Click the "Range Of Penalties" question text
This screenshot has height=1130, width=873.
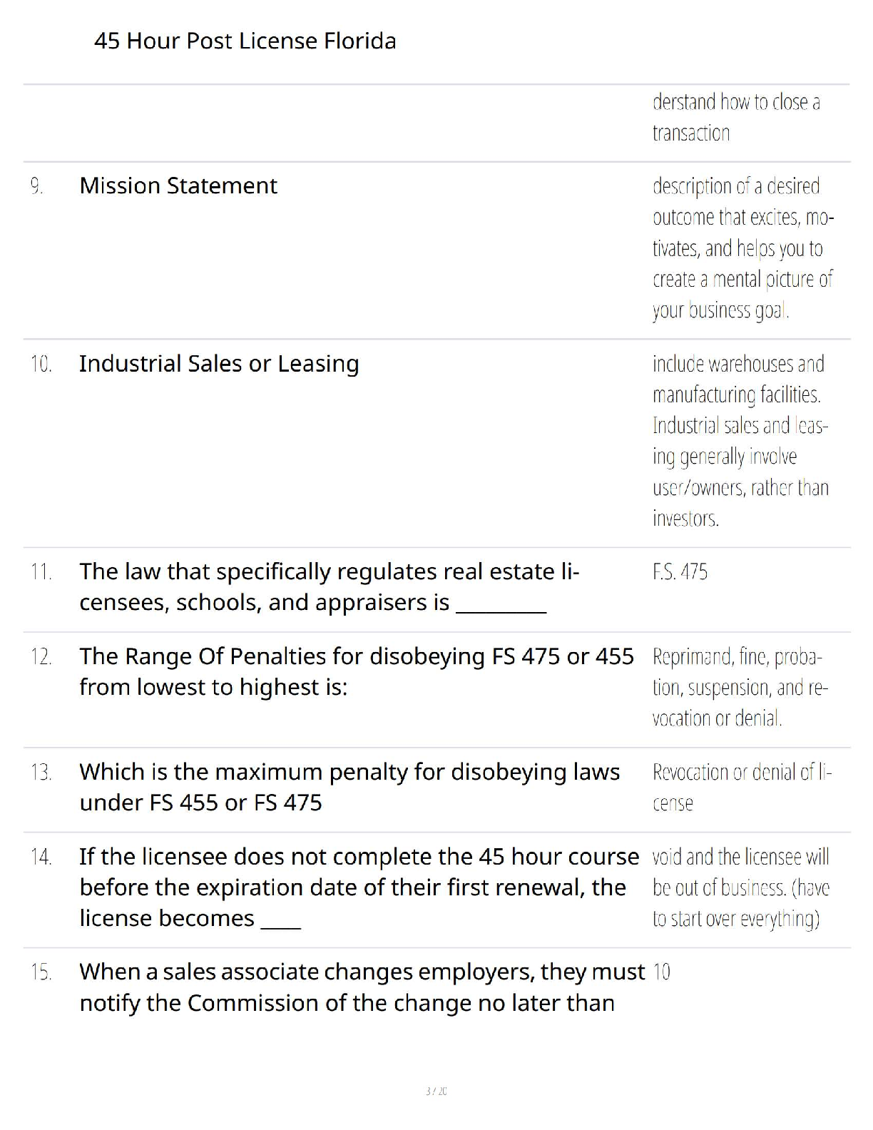coord(356,671)
